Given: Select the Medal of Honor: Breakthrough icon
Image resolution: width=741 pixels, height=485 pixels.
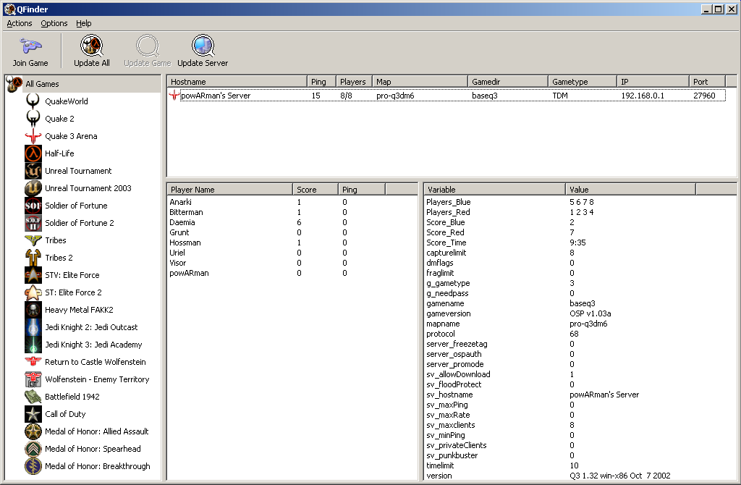Looking at the screenshot, I should [33, 466].
